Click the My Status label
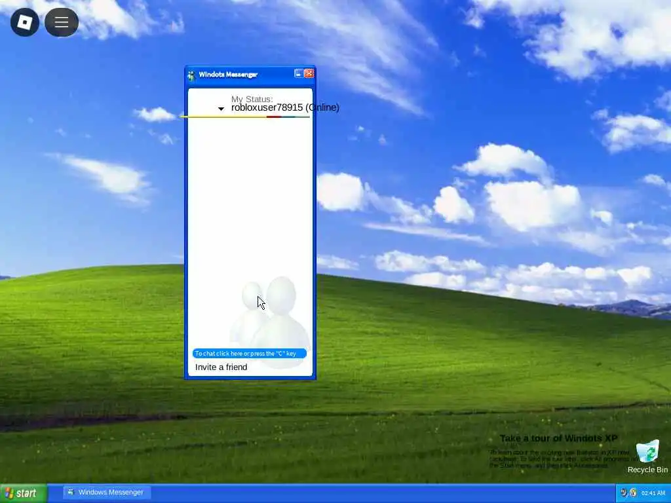This screenshot has height=503, width=671. point(252,99)
